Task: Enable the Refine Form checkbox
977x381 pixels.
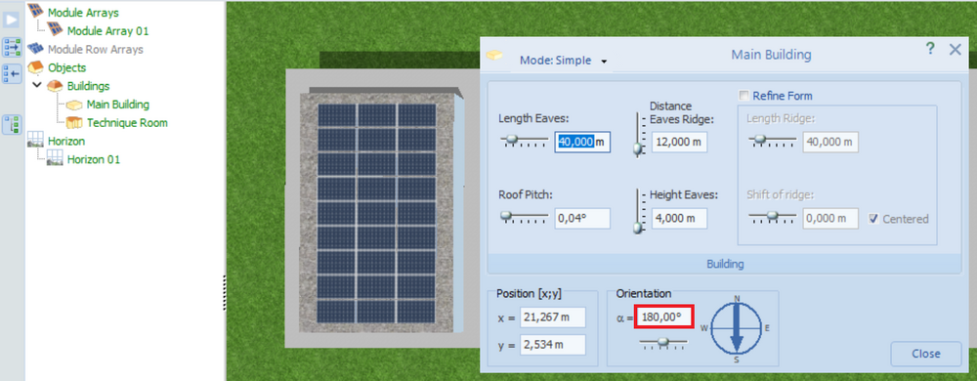Action: (743, 96)
